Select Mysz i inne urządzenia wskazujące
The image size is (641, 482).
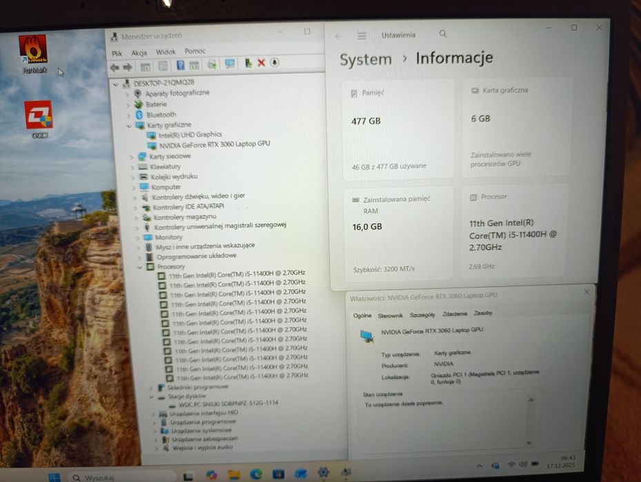click(205, 246)
